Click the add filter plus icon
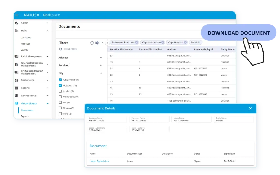Viewport: 280px width, 175px height. pyautogui.click(x=92, y=43)
